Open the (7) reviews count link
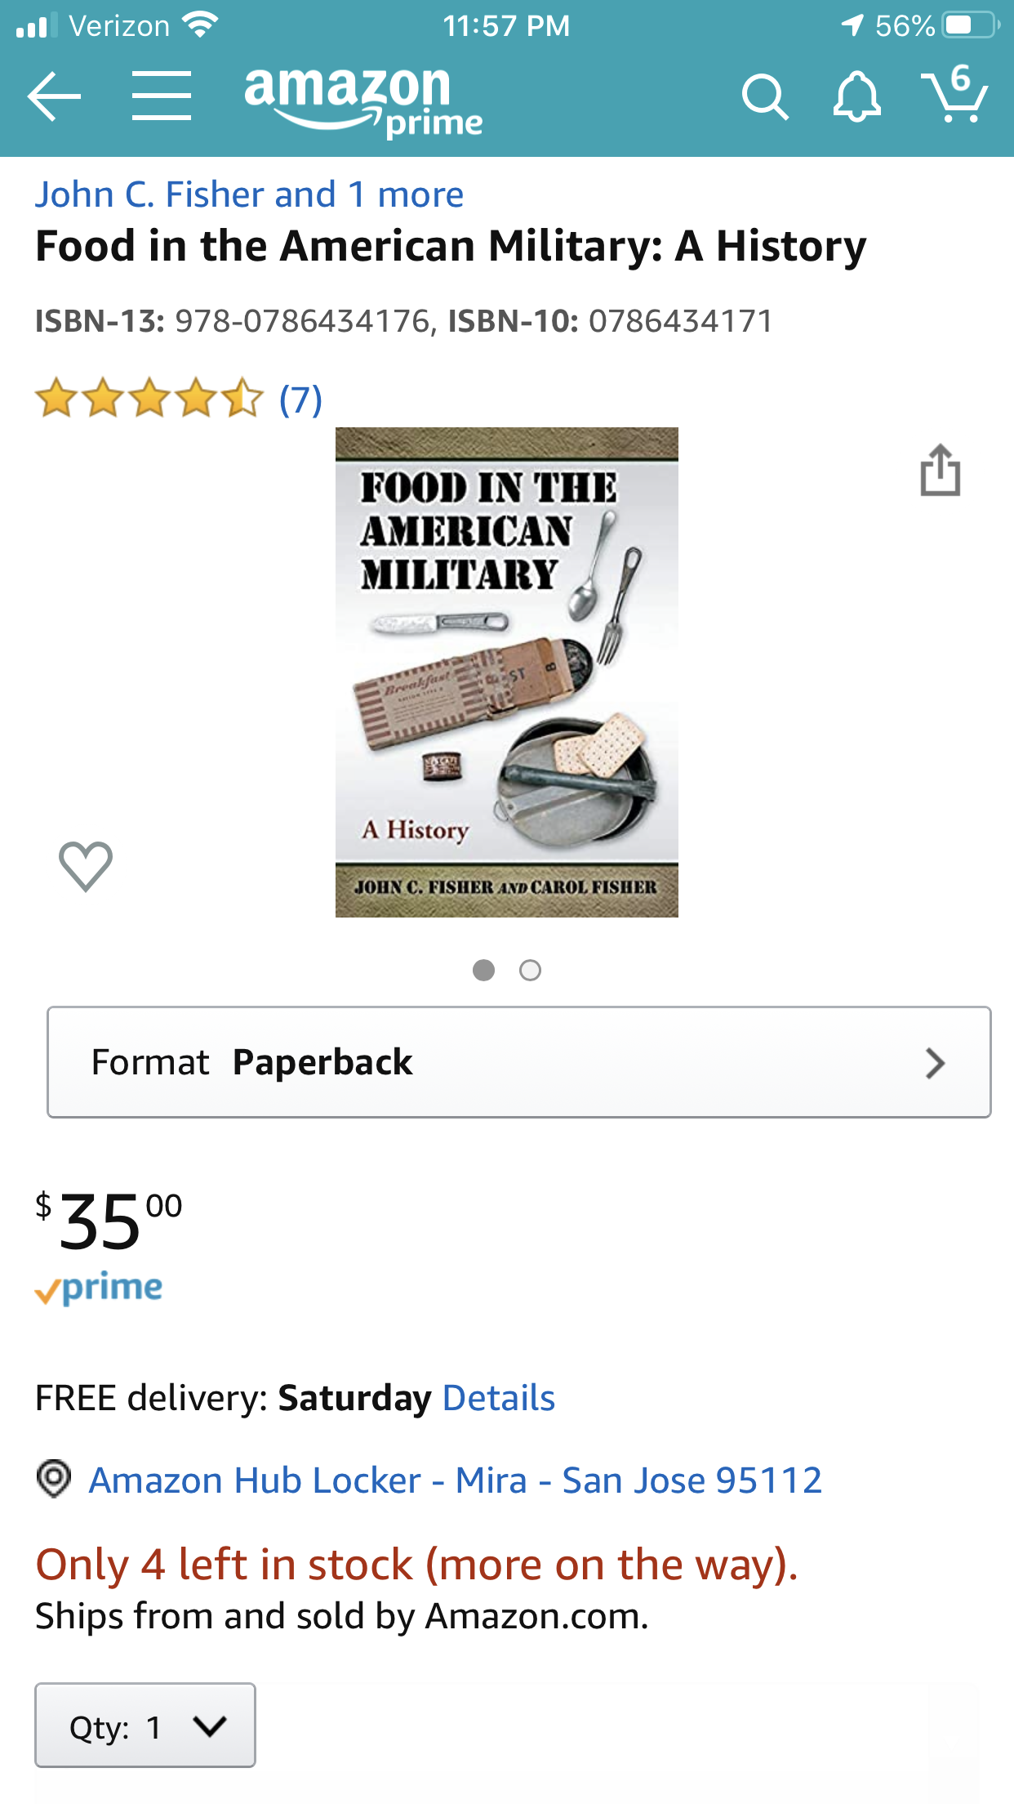Image resolution: width=1014 pixels, height=1804 pixels. pos(300,400)
